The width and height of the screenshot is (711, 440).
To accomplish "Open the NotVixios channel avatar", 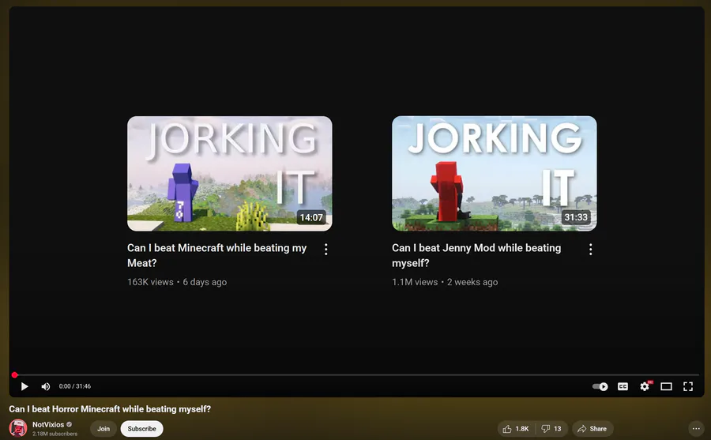I will click(18, 428).
